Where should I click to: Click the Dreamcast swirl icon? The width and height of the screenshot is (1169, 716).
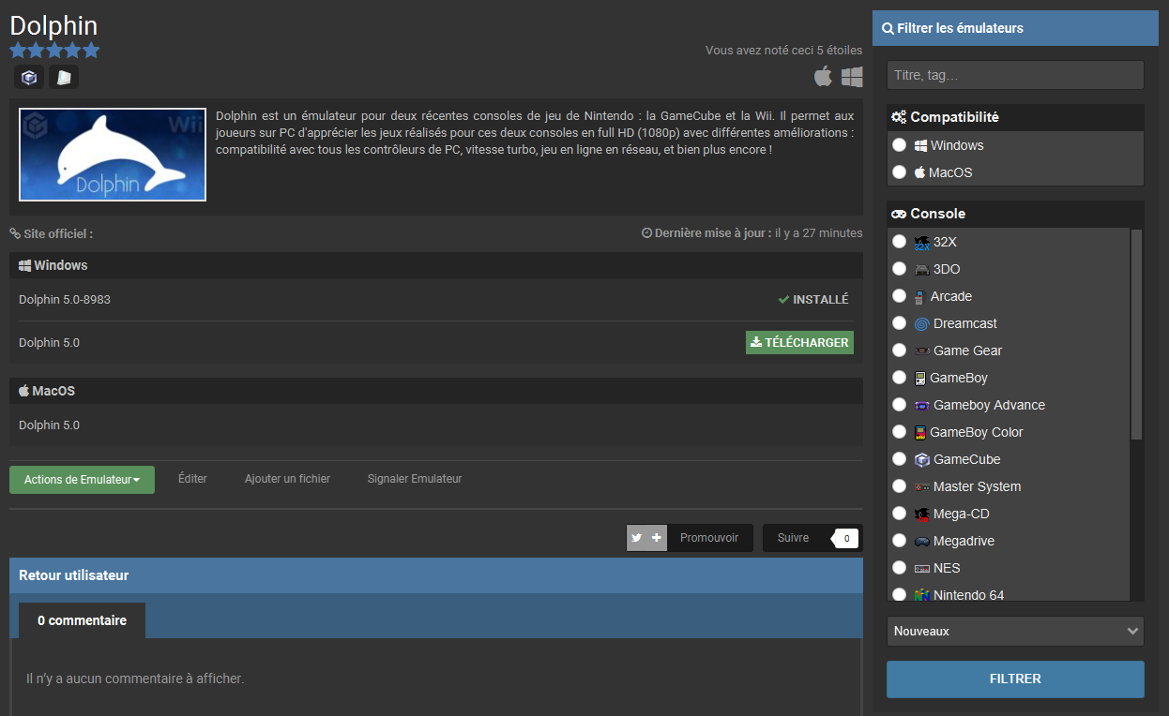pyautogui.click(x=921, y=323)
